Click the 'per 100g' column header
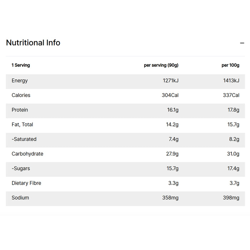The width and height of the screenshot is (250, 250). click(x=230, y=65)
